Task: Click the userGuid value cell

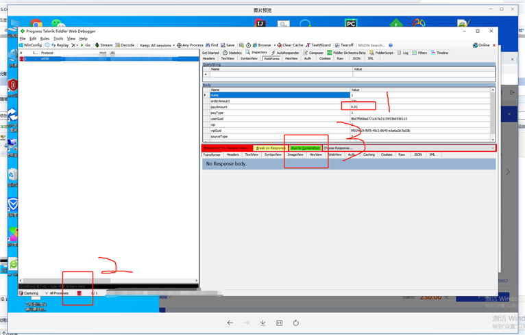Action: click(420, 118)
